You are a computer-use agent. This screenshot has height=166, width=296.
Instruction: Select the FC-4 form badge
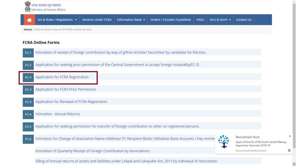28,114
